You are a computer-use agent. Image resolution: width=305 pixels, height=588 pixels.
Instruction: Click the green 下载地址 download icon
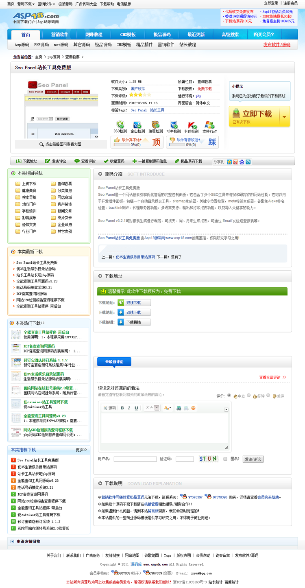point(18,161)
